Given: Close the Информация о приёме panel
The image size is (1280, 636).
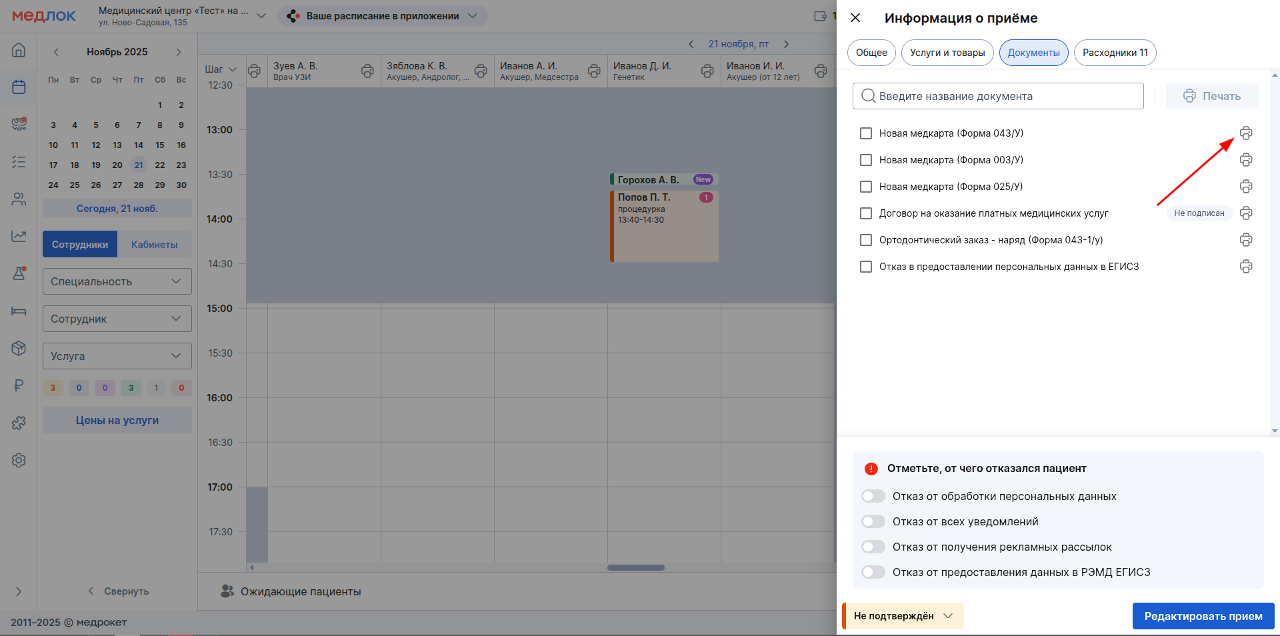Looking at the screenshot, I should [855, 18].
